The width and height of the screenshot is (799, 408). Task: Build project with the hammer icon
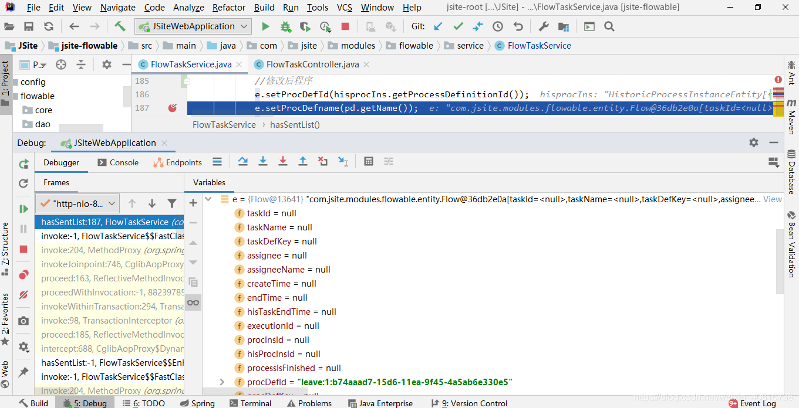[120, 26]
